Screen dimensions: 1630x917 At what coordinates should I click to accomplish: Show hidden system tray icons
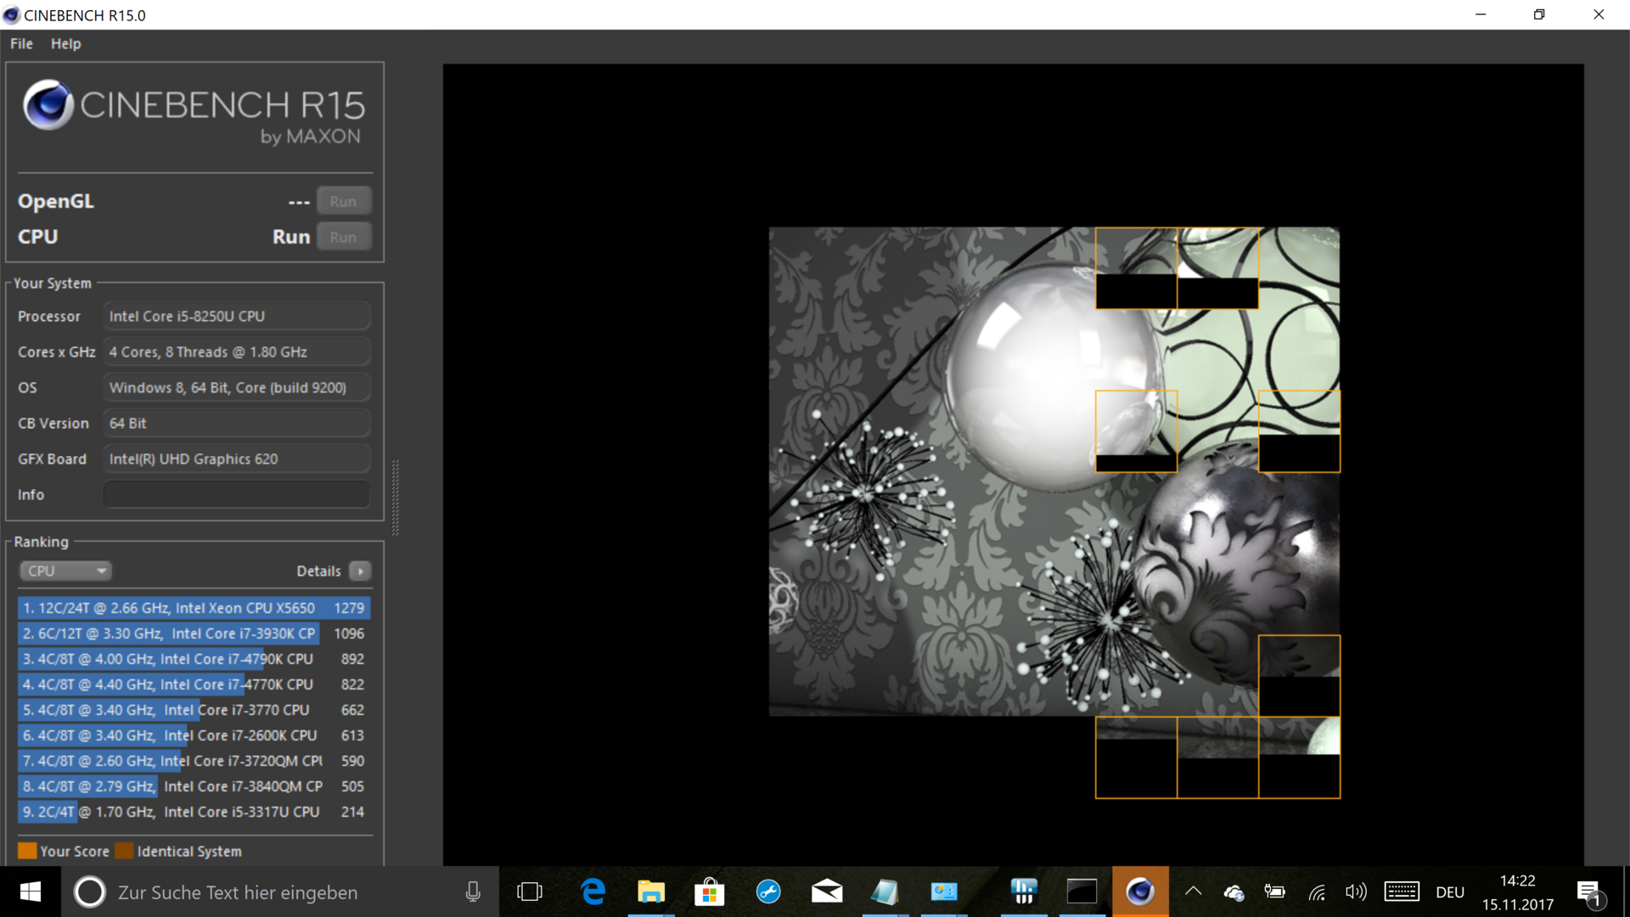(1193, 892)
